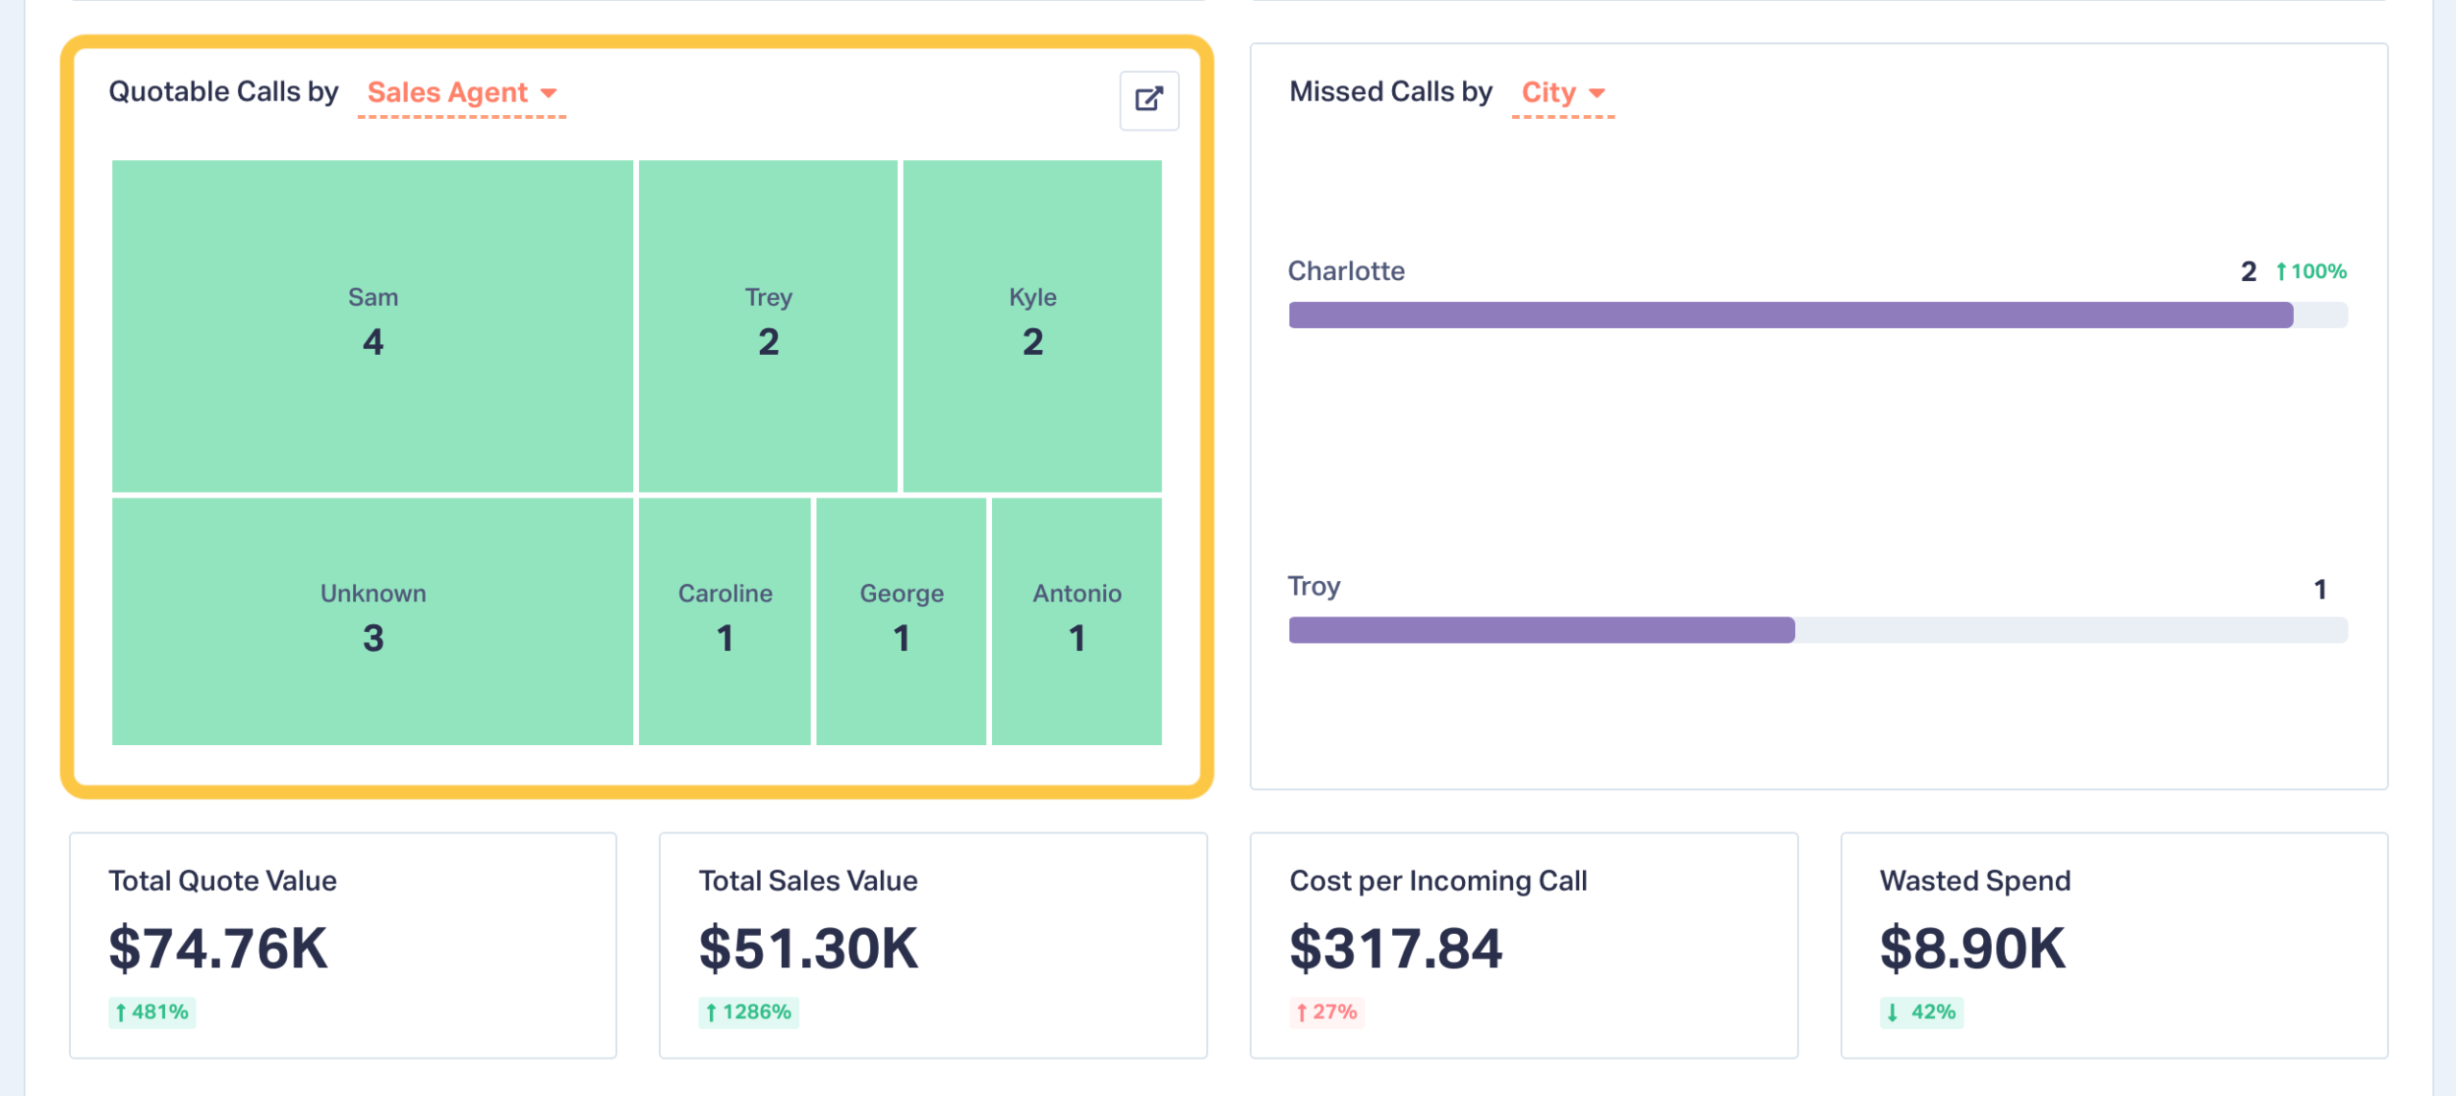Open the Quotable Calls external link icon
2456x1096 pixels.
[1148, 100]
